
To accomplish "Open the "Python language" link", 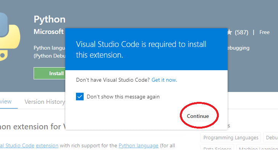I will [x=138, y=145].
